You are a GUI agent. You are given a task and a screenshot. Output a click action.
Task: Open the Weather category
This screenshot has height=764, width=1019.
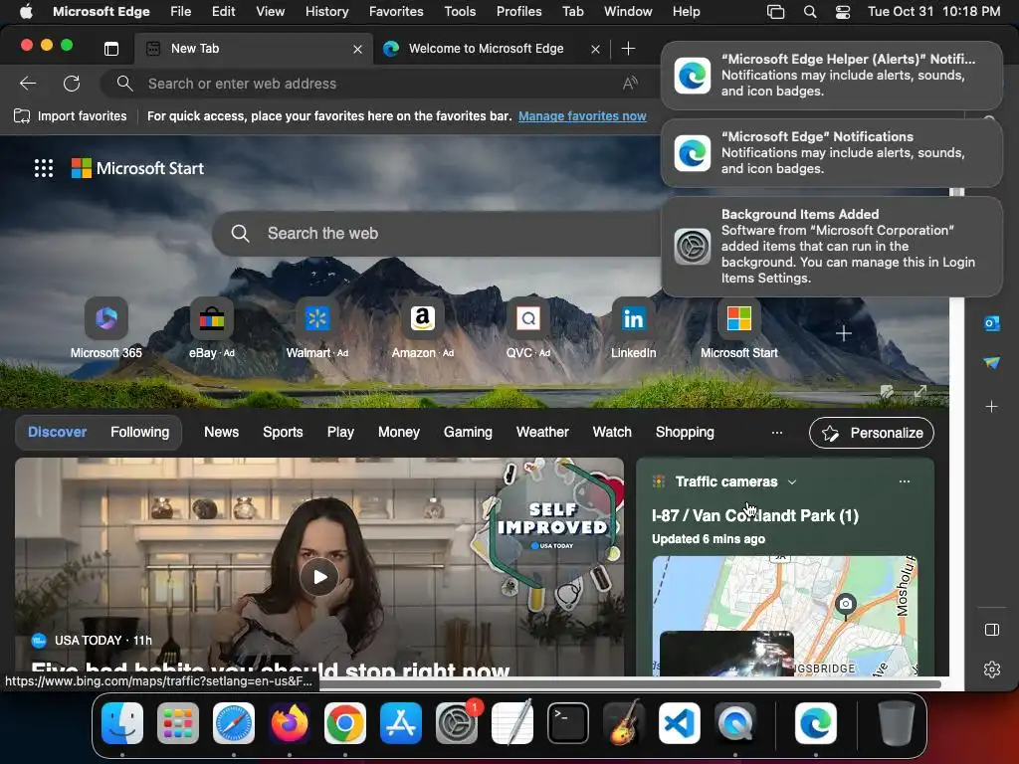[542, 432]
